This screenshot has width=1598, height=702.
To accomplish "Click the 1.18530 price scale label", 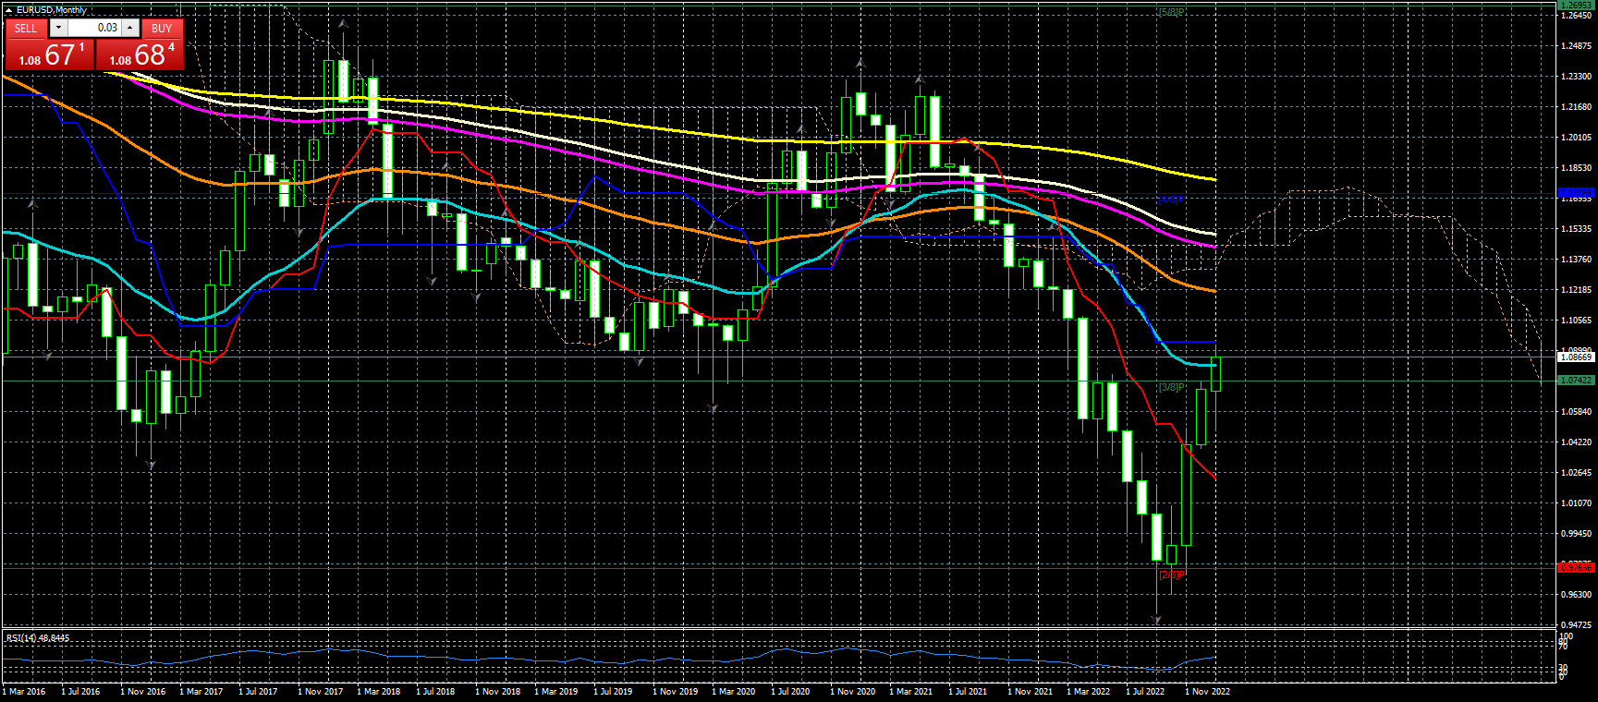I will point(1577,168).
